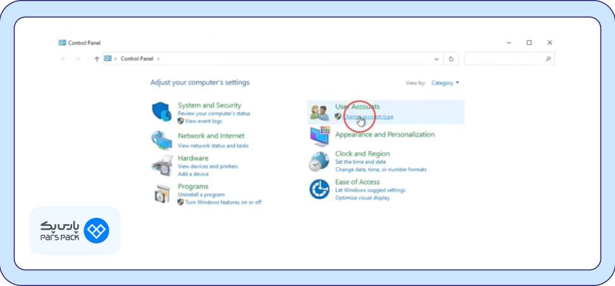Image resolution: width=615 pixels, height=286 pixels.
Task: Click the Appearance and Personalization monitor icon
Action: [x=320, y=136]
